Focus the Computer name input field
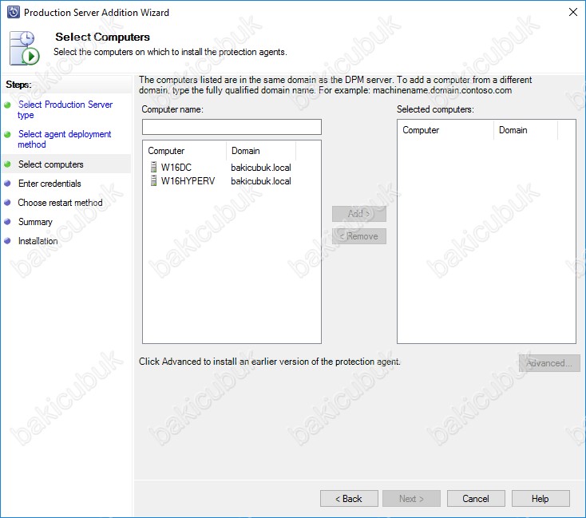The height and width of the screenshot is (518, 586). (232, 127)
